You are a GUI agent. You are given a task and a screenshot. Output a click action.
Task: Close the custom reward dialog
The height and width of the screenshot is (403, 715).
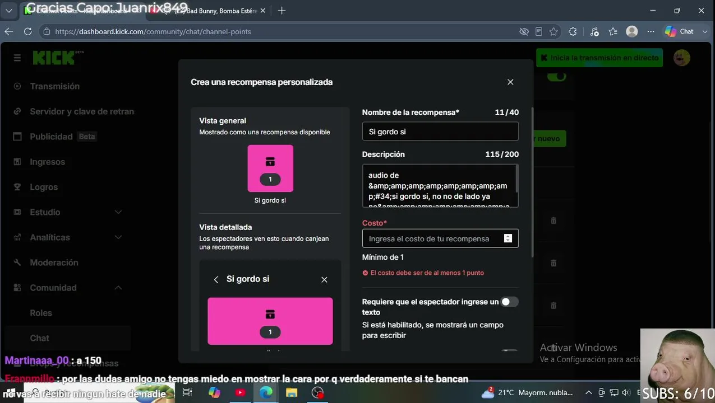[x=510, y=82]
